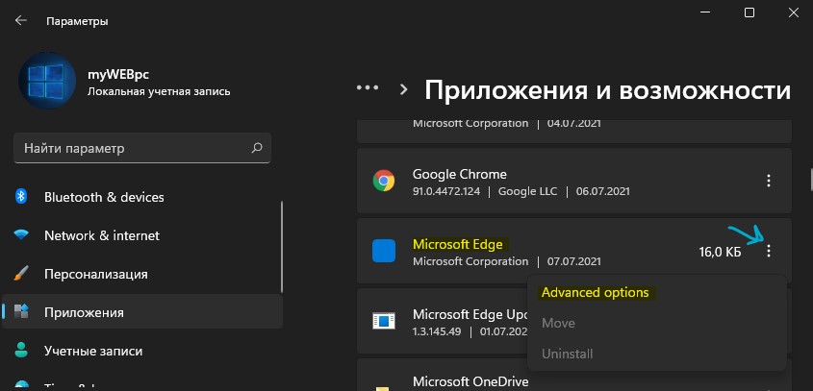Click the paintbrush Персонализация icon
The height and width of the screenshot is (391, 813).
click(x=21, y=274)
